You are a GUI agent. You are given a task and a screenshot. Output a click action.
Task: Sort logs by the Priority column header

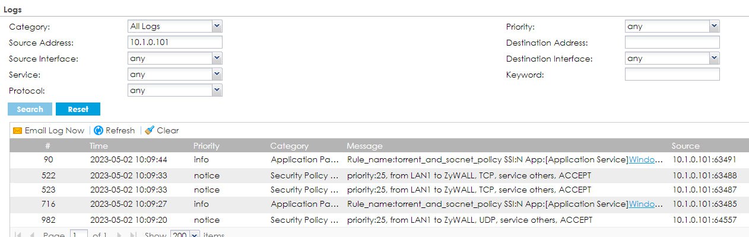pyautogui.click(x=206, y=146)
